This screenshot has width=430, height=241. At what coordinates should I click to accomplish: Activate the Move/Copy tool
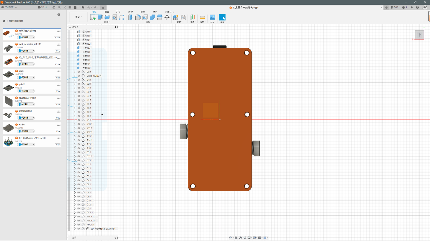(x=167, y=17)
